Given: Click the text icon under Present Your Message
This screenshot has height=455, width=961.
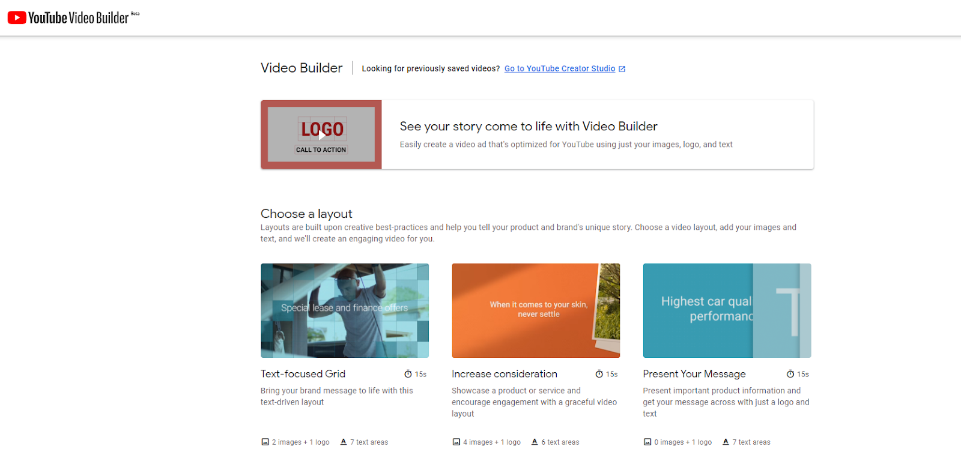Looking at the screenshot, I should (x=726, y=442).
